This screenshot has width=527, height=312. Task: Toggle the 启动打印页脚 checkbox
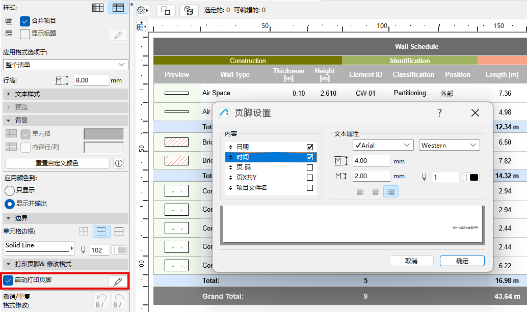tap(8, 280)
